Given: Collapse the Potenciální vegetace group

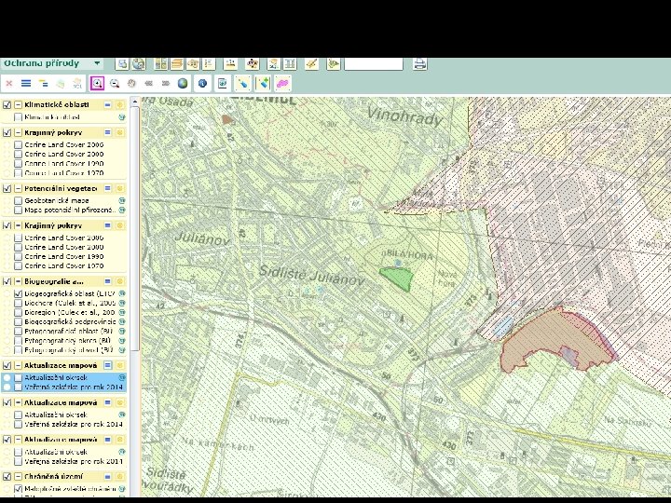Looking at the screenshot, I should [18, 188].
